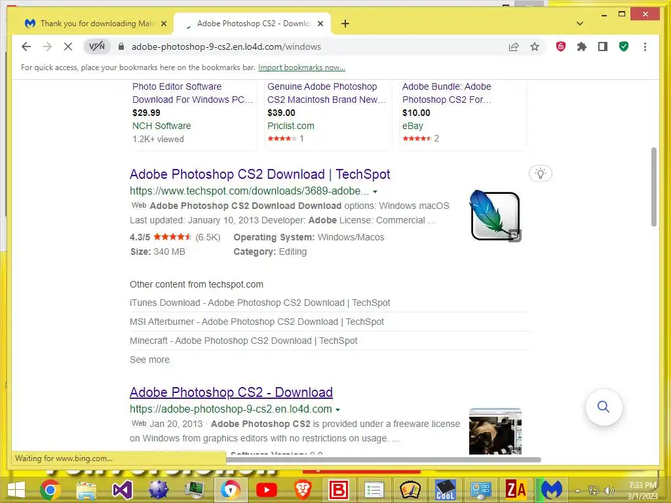Open the Extensions puzzle piece menu
This screenshot has width=671, height=503.
point(582,47)
